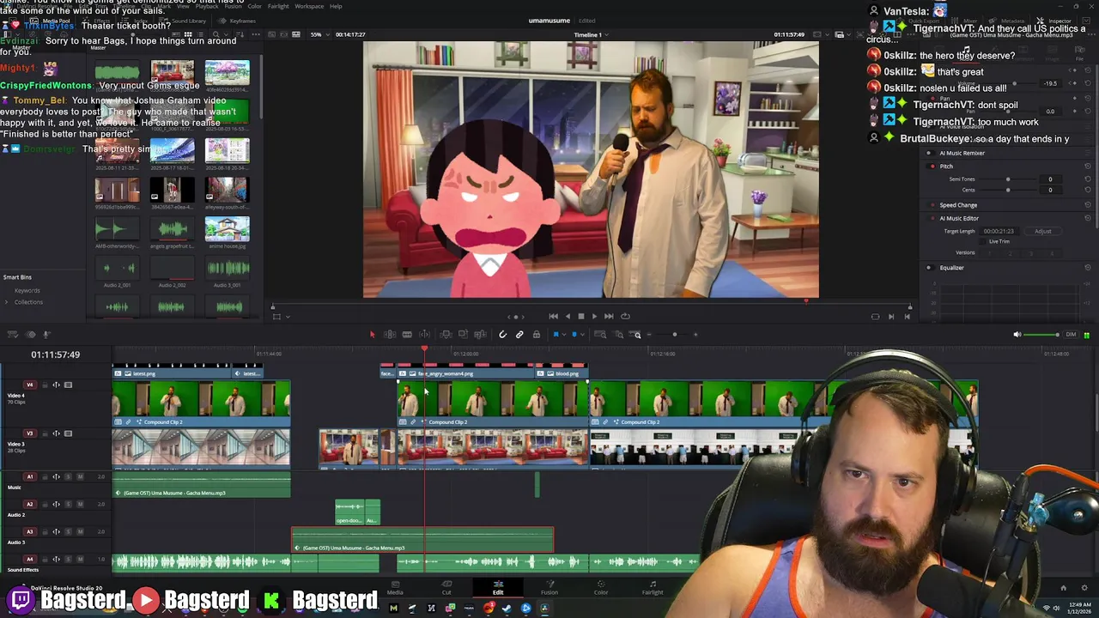Mute the viewer speaker icon
1099x618 pixels.
[1017, 335]
